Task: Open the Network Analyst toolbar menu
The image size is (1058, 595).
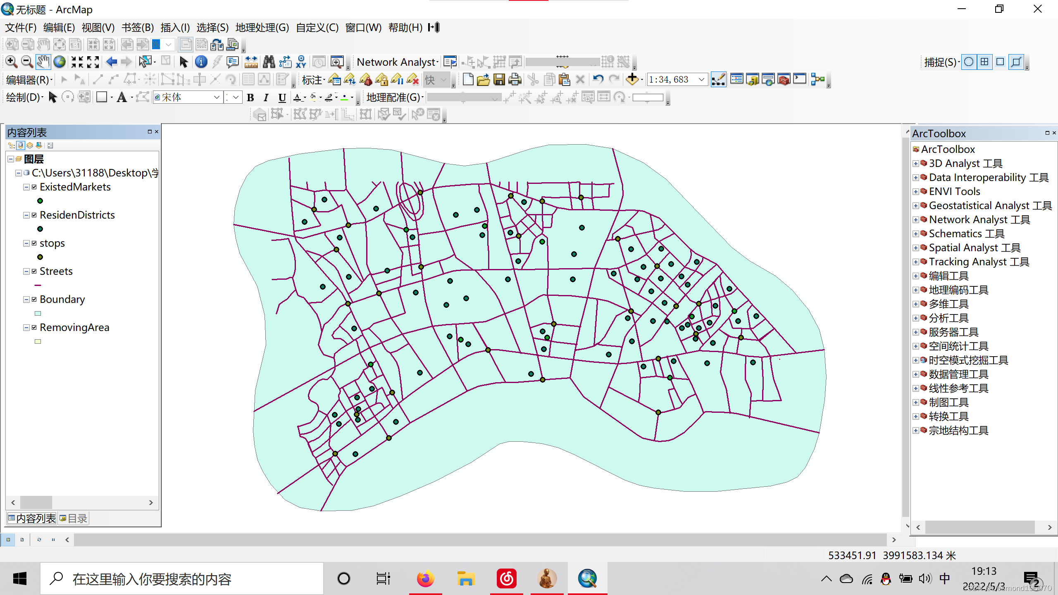Action: (x=397, y=62)
